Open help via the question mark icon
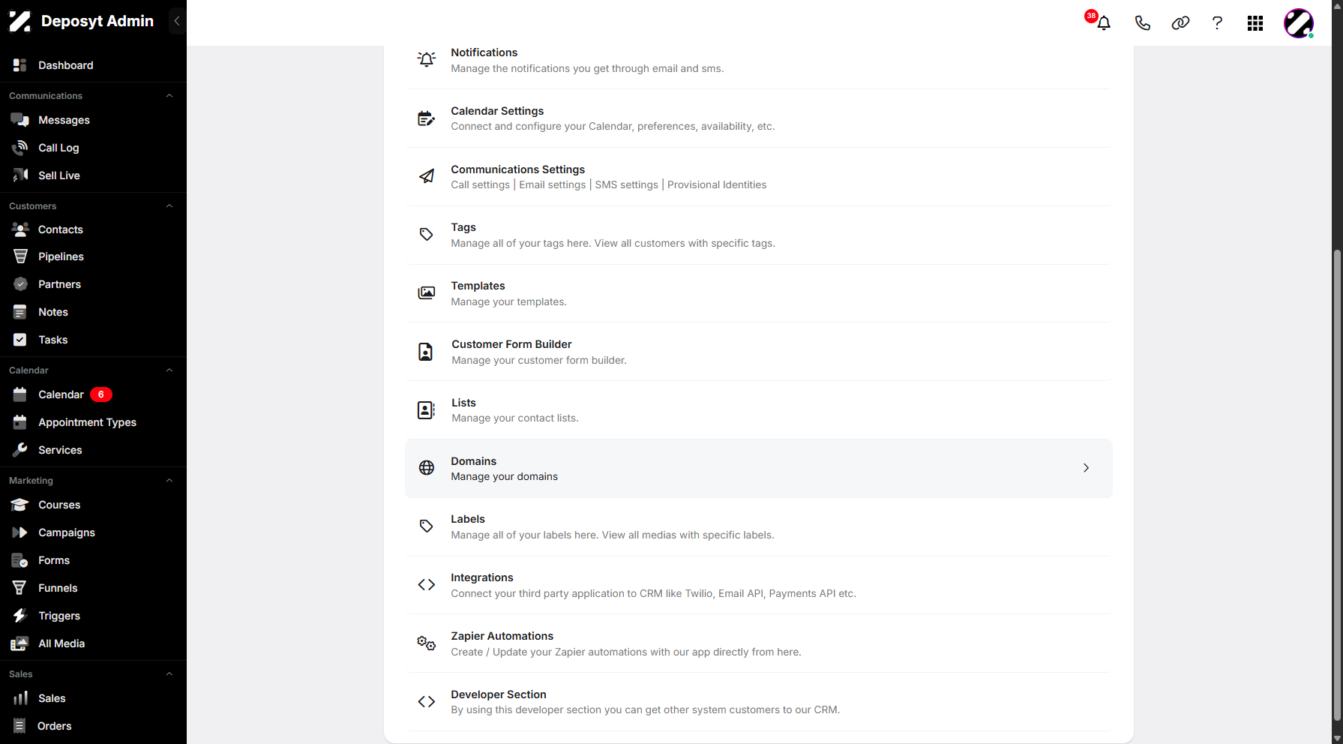1343x744 pixels. coord(1217,23)
